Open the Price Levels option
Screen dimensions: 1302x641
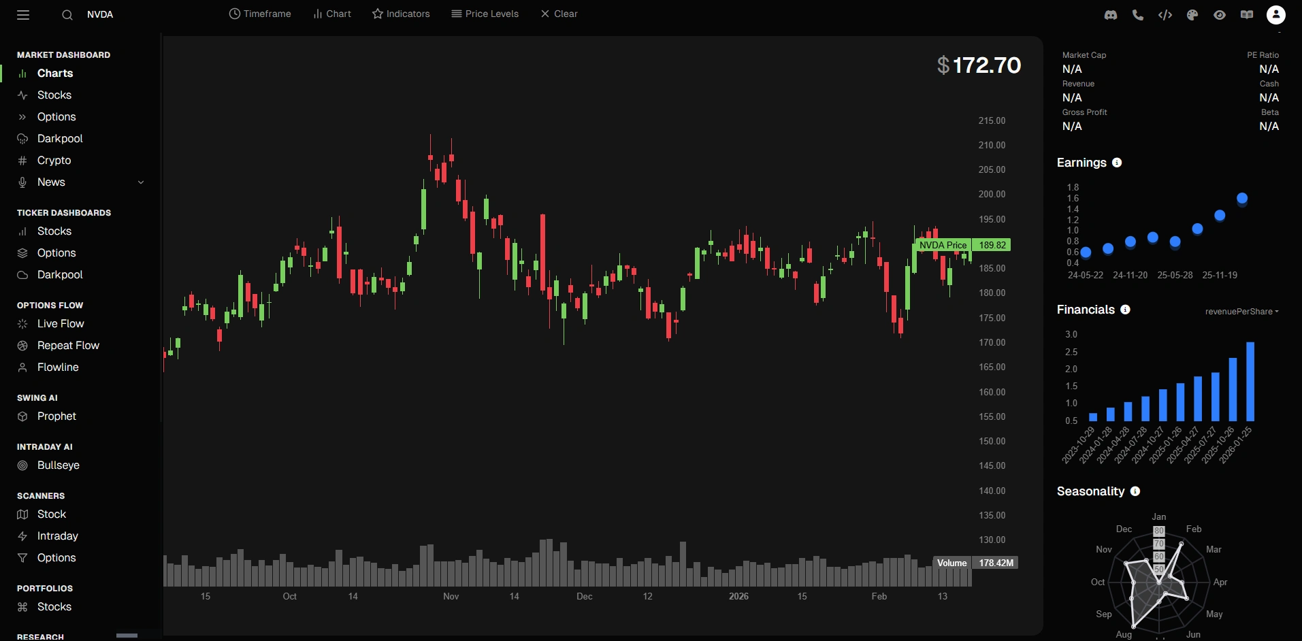coord(485,14)
